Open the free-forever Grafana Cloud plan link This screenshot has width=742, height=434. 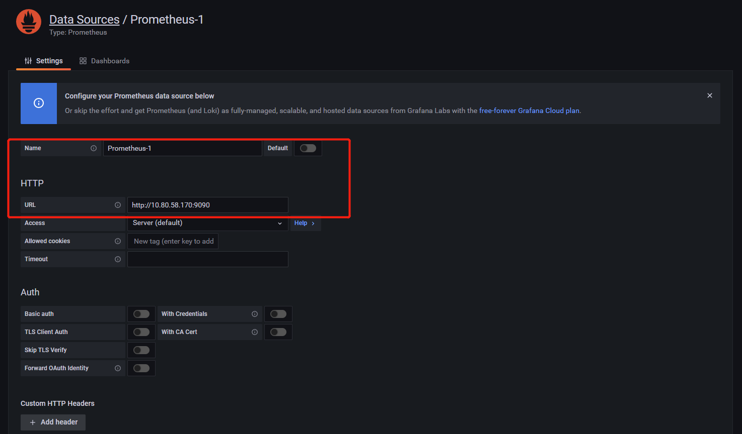click(529, 111)
